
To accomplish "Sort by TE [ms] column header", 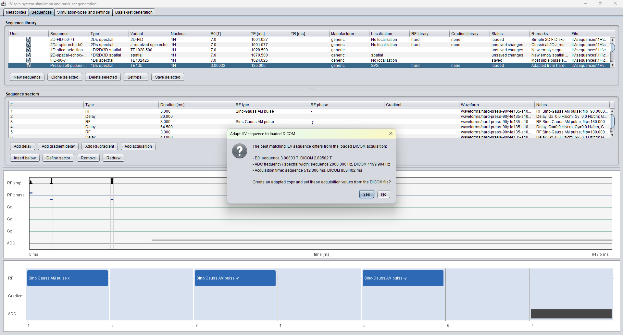I will tap(269, 34).
